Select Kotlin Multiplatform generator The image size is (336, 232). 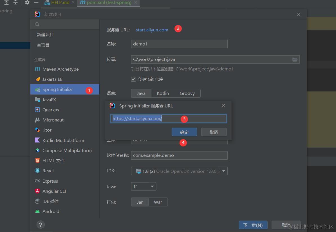65,140
